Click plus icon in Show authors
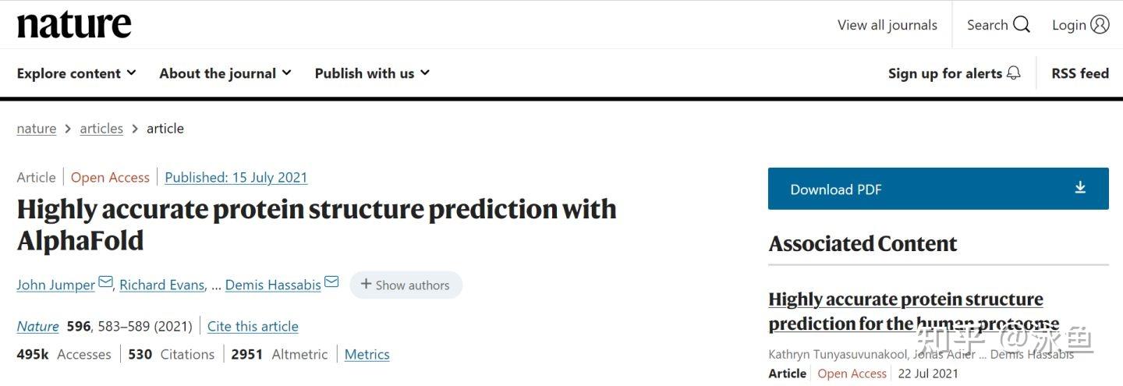The height and width of the screenshot is (386, 1123). 366,285
